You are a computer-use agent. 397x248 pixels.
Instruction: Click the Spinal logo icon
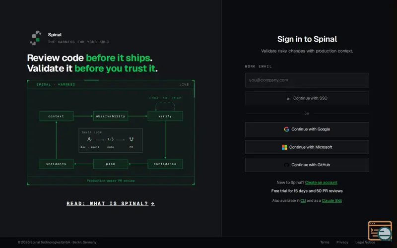[x=36, y=38]
